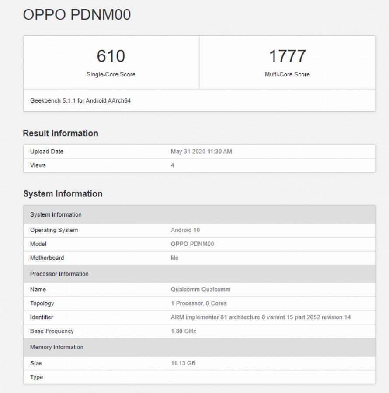Click the memory Type label
Screen dimensions: 389x393
[x=36, y=377]
